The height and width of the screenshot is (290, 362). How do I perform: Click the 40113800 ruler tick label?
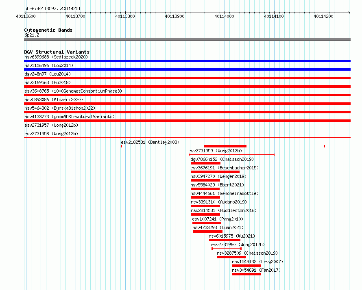pyautogui.click(x=125, y=16)
